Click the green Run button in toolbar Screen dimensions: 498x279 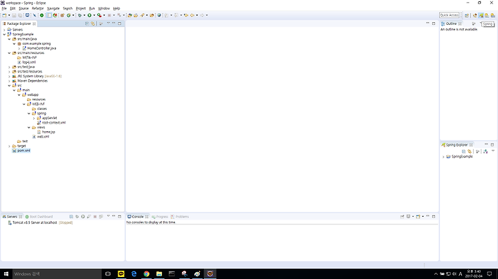coord(89,15)
